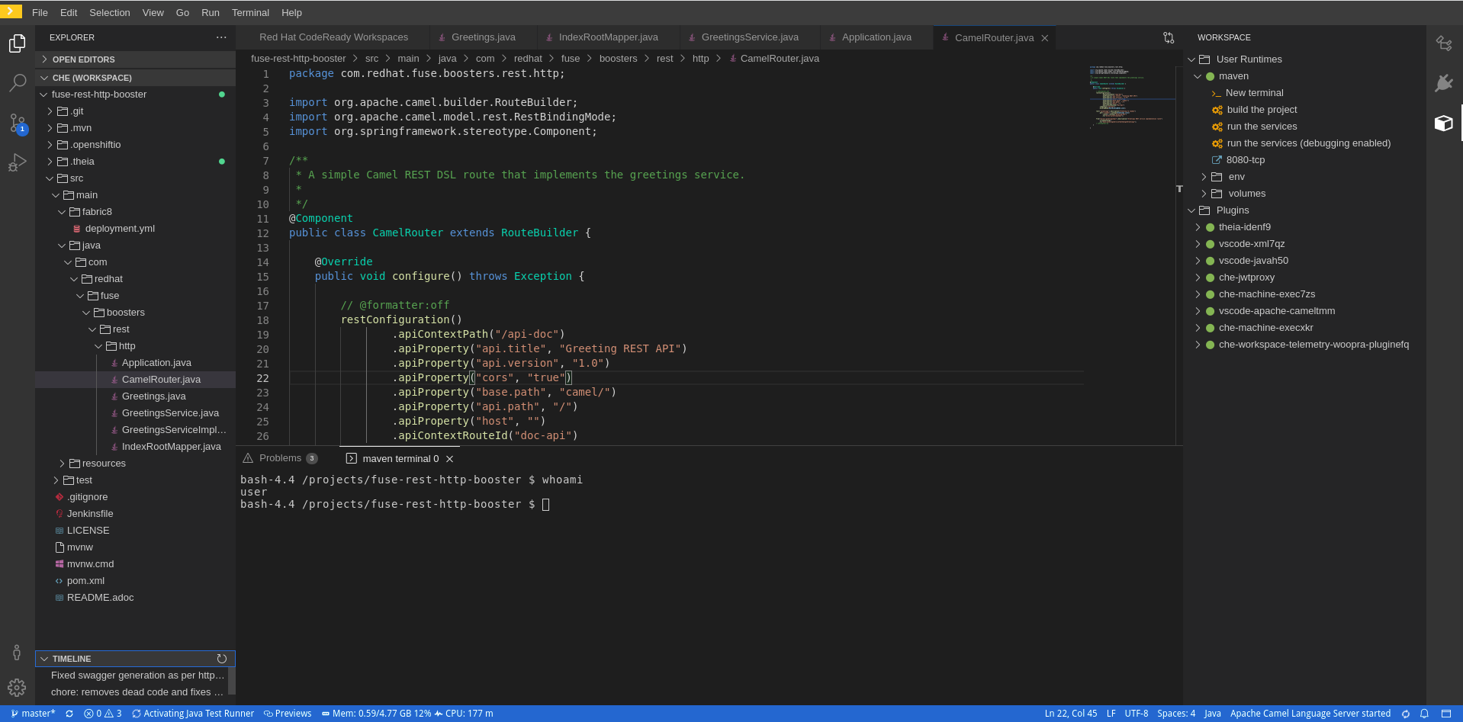Screen dimensions: 1463x722
Task: Click the synchronize changes icon in status bar
Action: tap(69, 714)
